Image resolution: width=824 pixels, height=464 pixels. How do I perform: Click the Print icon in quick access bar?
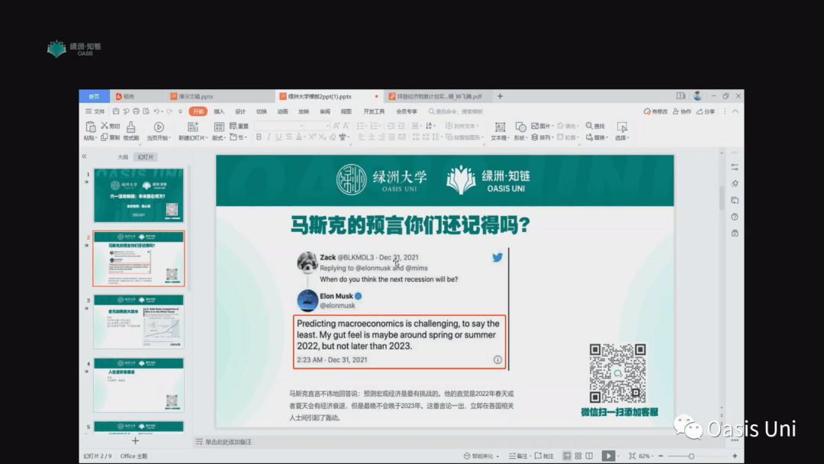pos(136,111)
